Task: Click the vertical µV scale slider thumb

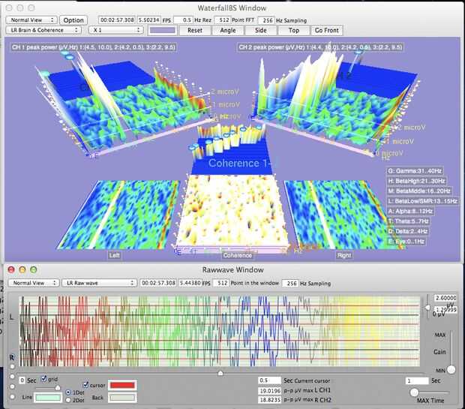Action: pos(427,308)
